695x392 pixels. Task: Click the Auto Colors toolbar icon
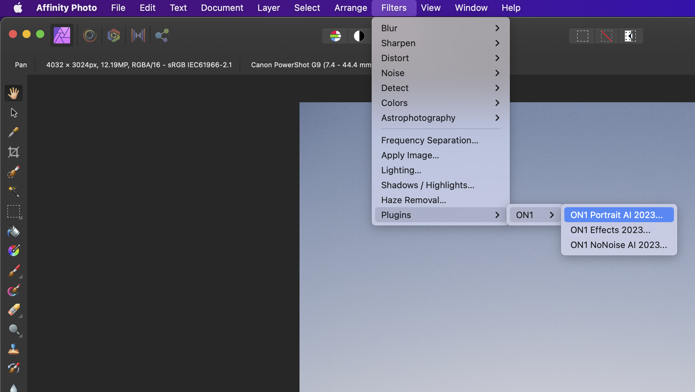pos(335,36)
